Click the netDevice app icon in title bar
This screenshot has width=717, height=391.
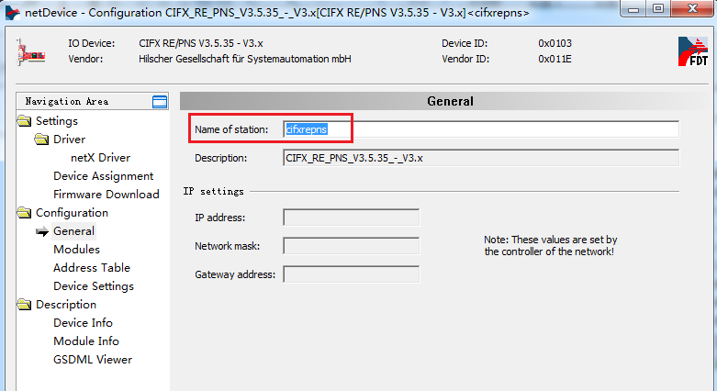12,12
